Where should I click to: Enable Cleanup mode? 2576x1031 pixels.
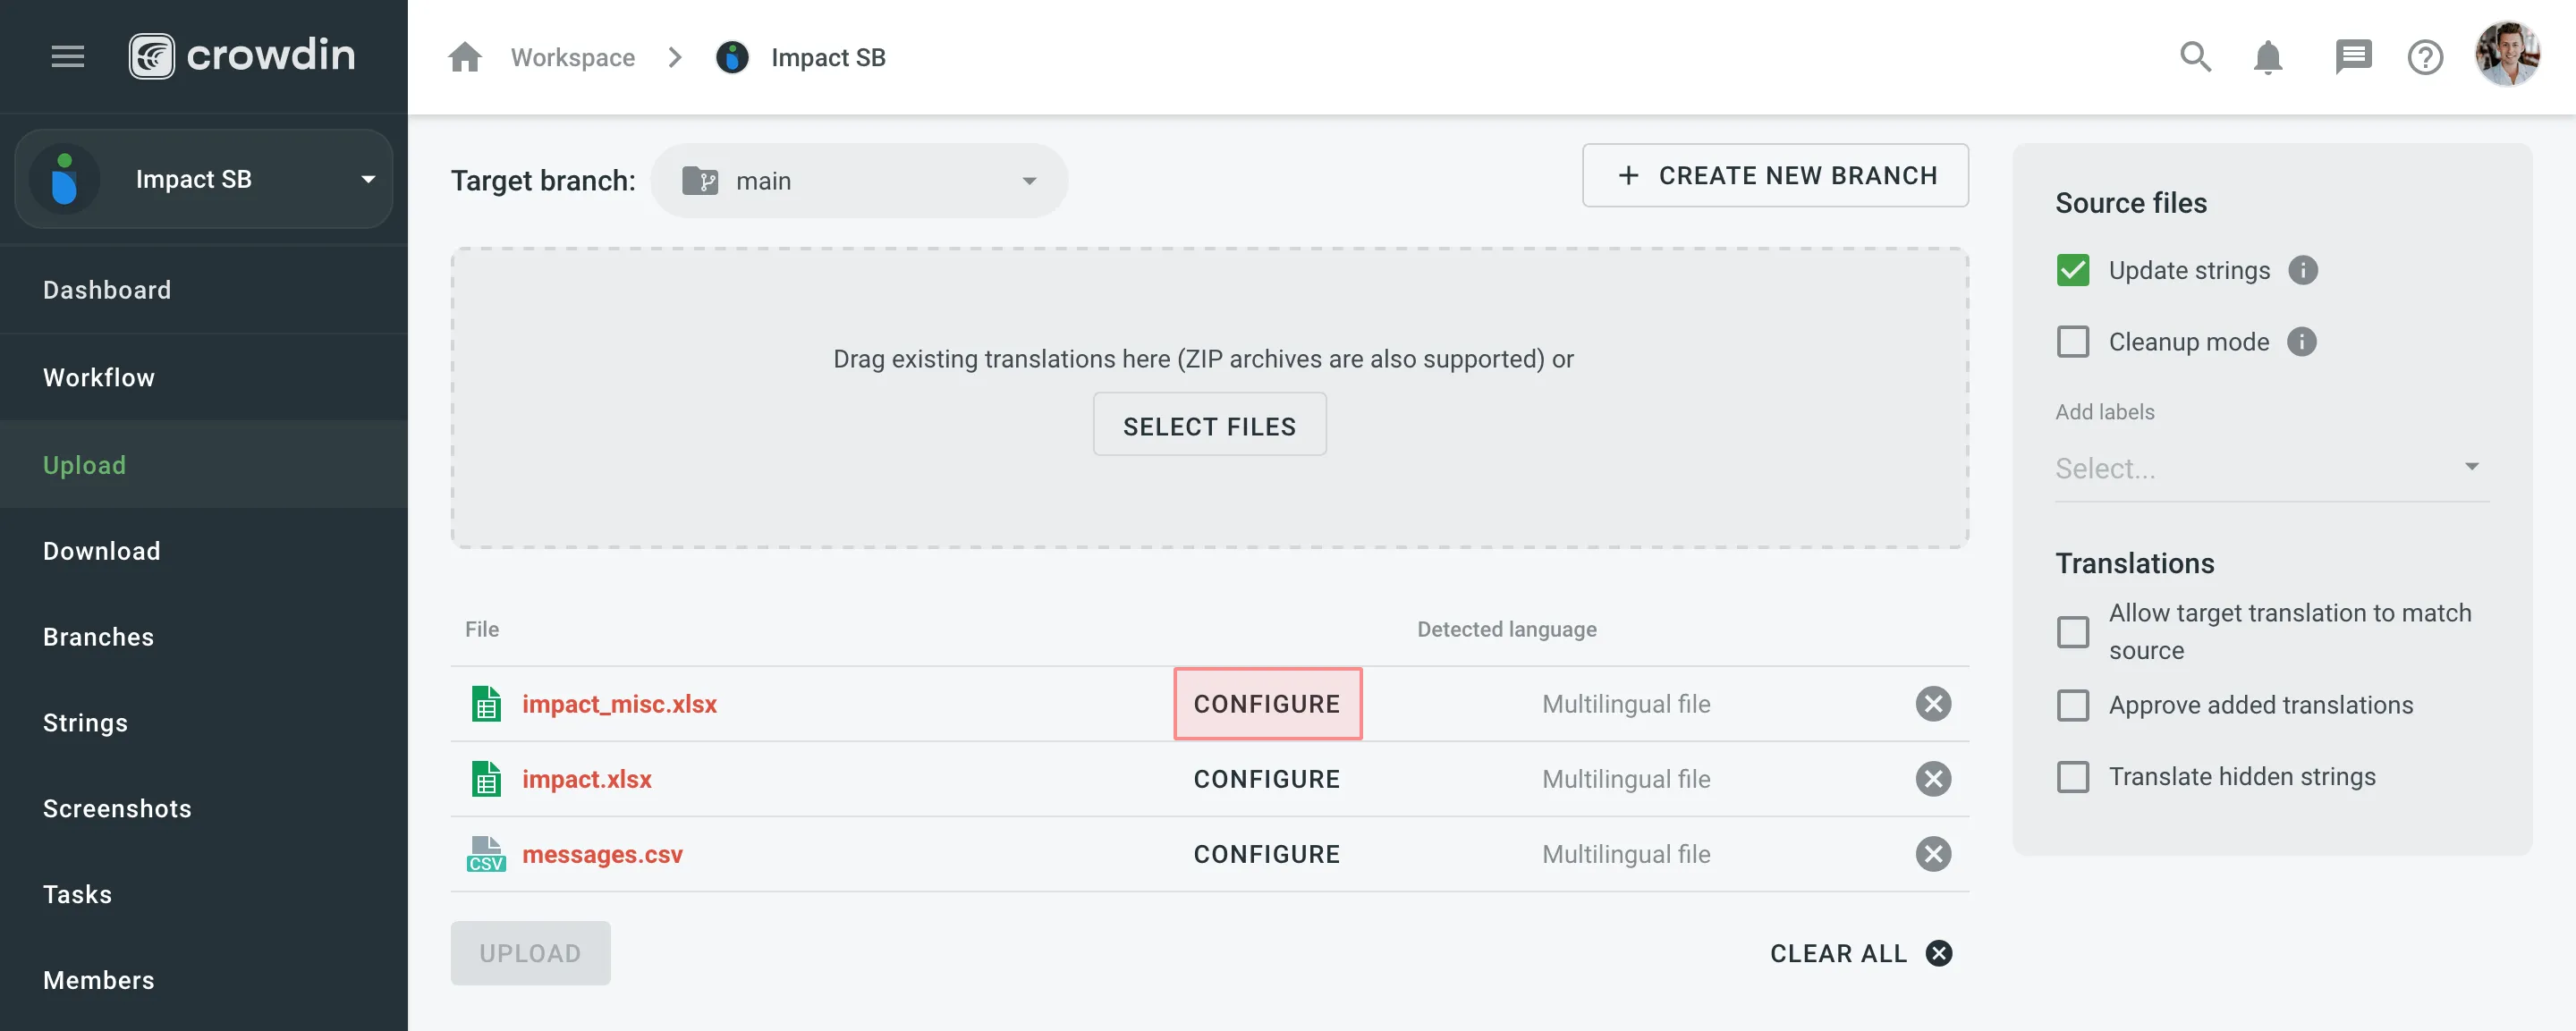coord(2073,341)
